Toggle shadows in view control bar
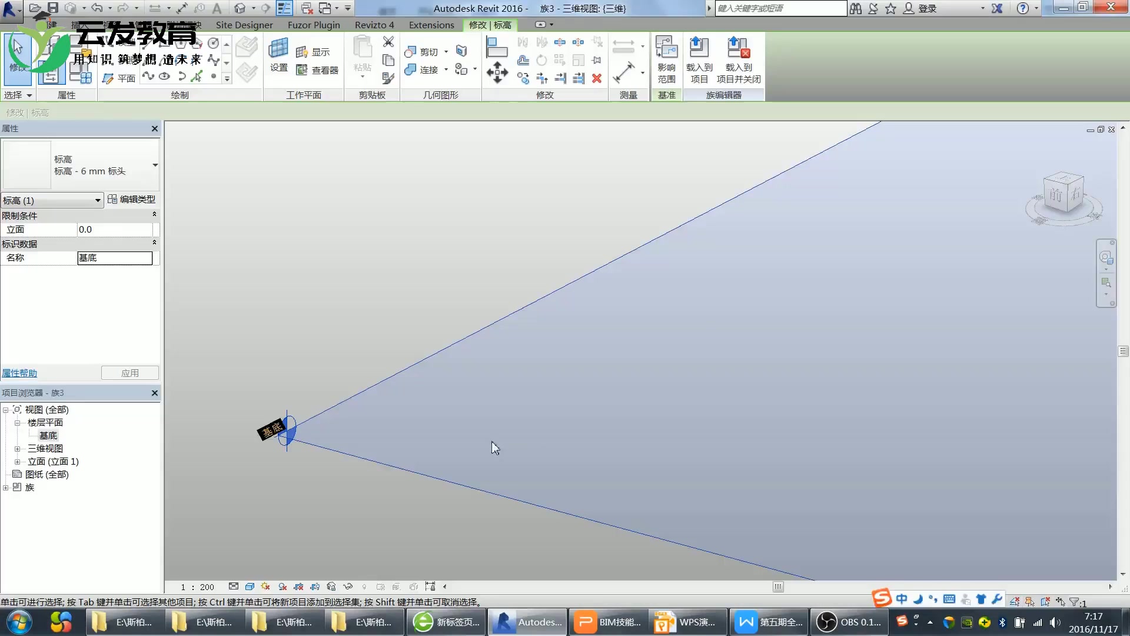Screen dimensions: 1130x636 click(282, 587)
